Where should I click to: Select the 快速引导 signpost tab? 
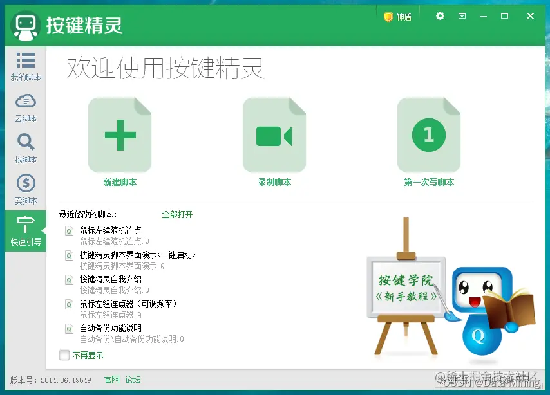coord(26,230)
